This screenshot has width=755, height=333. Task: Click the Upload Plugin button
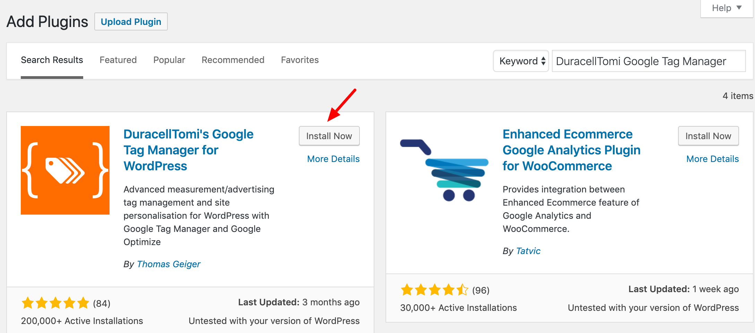coord(131,22)
